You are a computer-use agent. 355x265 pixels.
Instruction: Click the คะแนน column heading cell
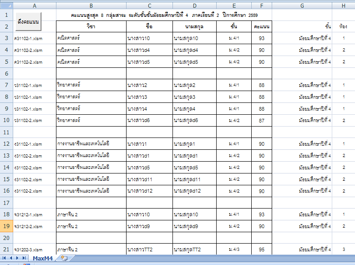point(261,27)
